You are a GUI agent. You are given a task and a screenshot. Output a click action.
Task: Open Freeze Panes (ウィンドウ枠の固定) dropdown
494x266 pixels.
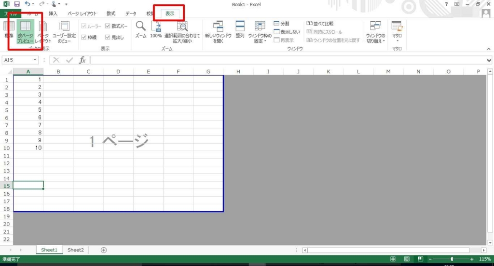260,31
